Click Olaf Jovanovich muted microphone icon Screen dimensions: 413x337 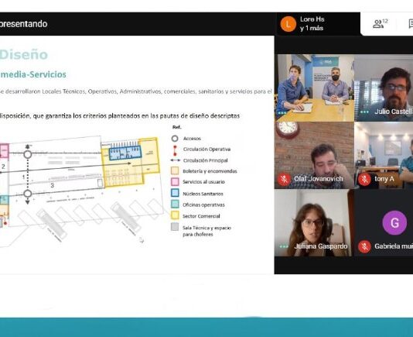[x=284, y=179]
